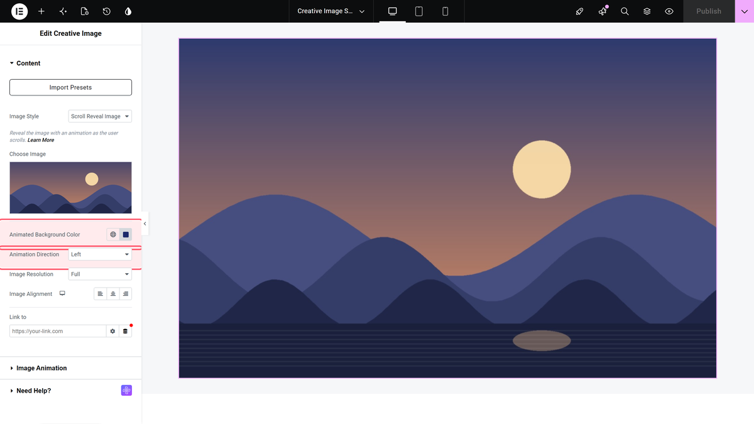Switch to mobile preview mode
This screenshot has width=754, height=424.
(445, 11)
